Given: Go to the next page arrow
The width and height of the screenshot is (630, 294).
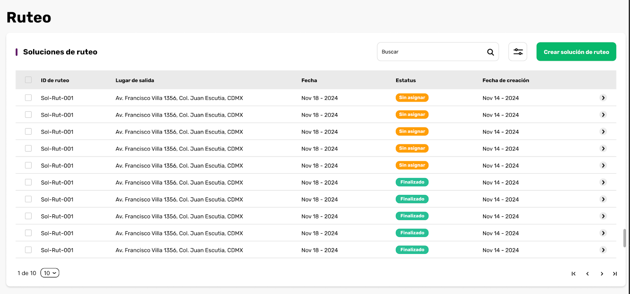Looking at the screenshot, I should click(602, 274).
